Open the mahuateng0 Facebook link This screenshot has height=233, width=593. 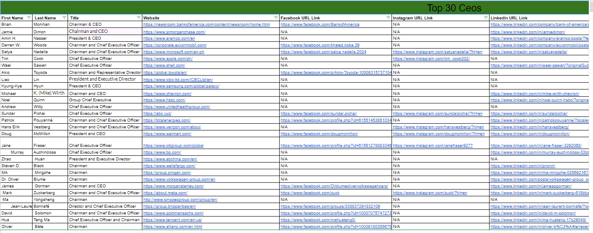318,220
